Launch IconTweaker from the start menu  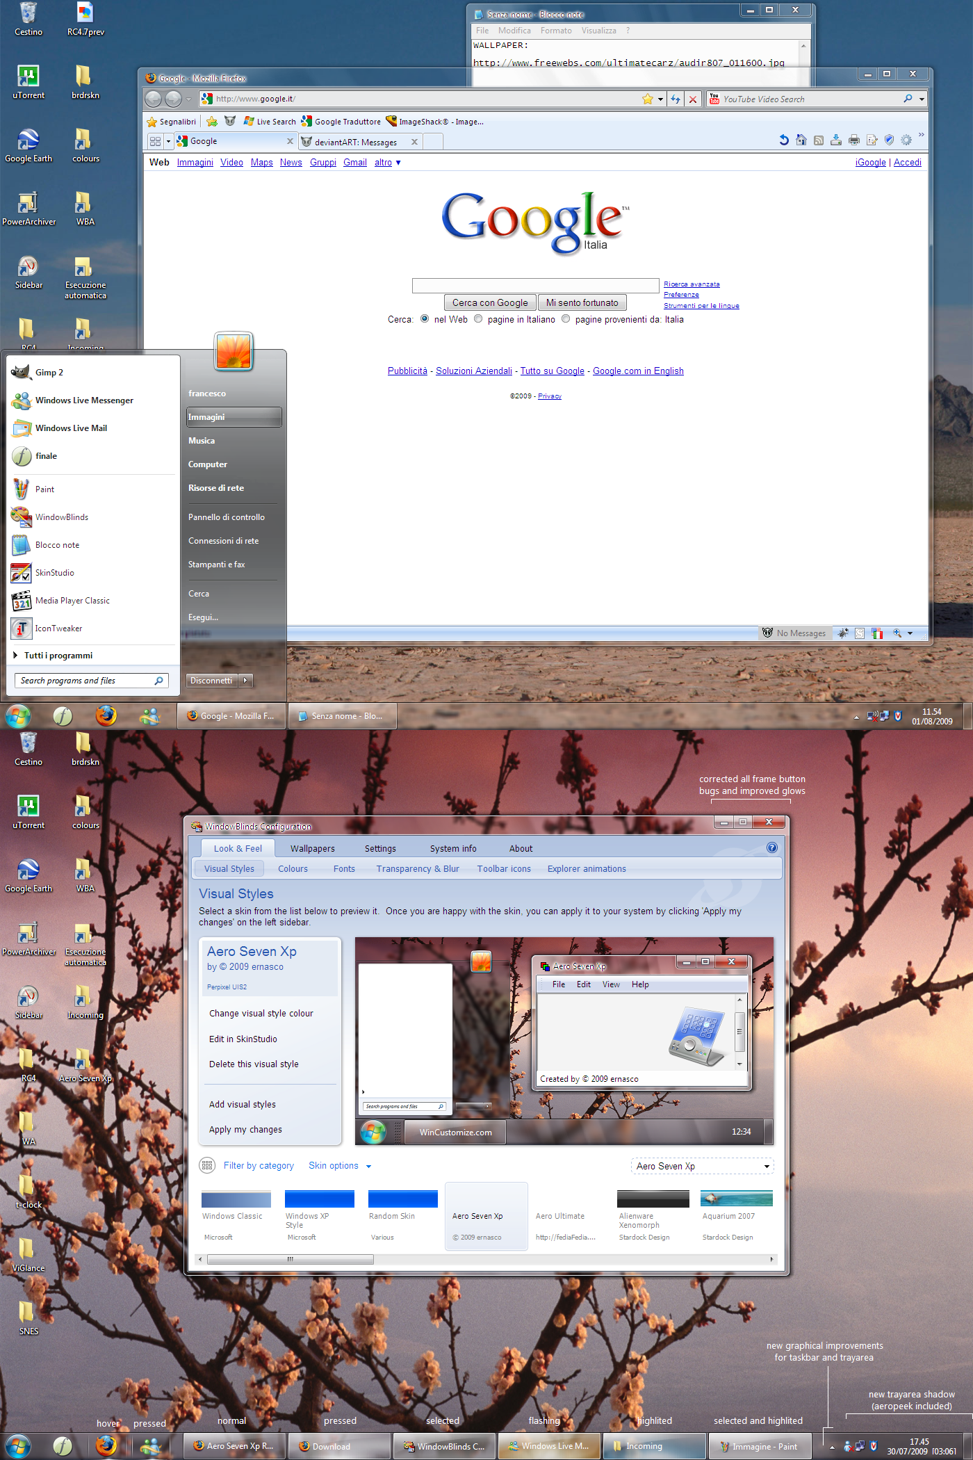(x=93, y=628)
